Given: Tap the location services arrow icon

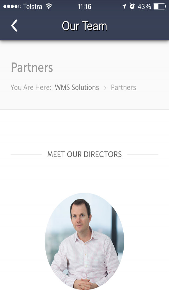Looking at the screenshot, I should click(x=124, y=7).
